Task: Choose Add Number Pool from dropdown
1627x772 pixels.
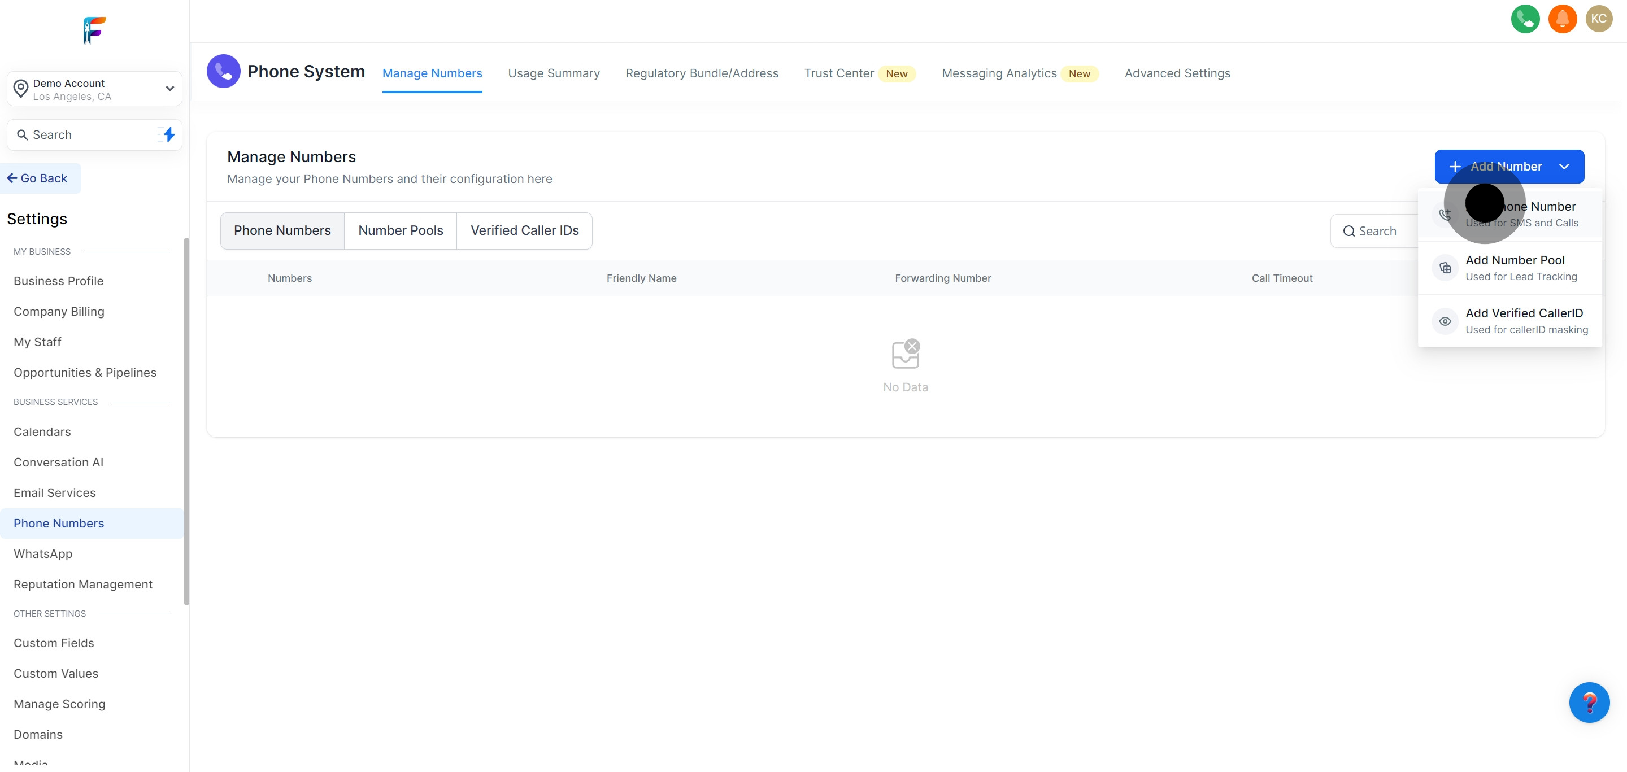Action: (x=1515, y=268)
